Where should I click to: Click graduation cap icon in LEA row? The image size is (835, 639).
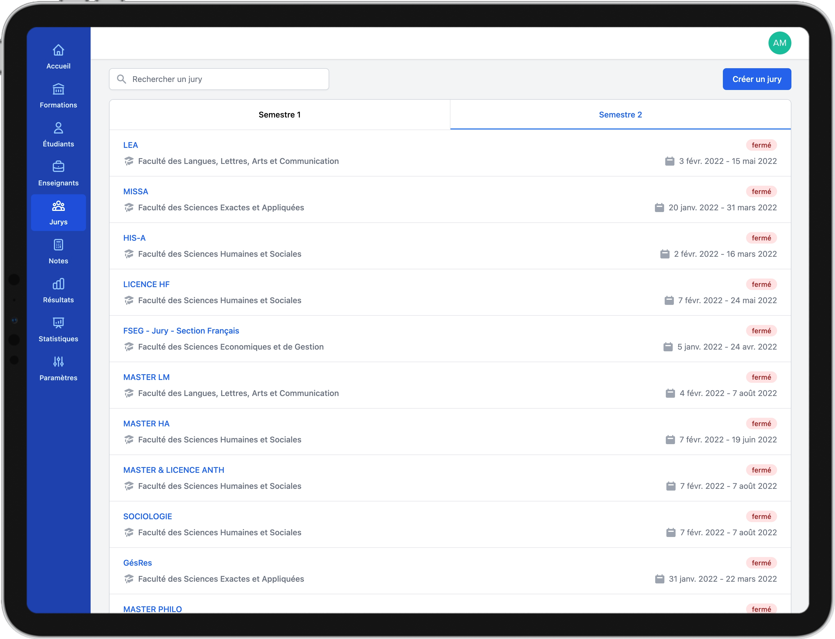click(129, 161)
